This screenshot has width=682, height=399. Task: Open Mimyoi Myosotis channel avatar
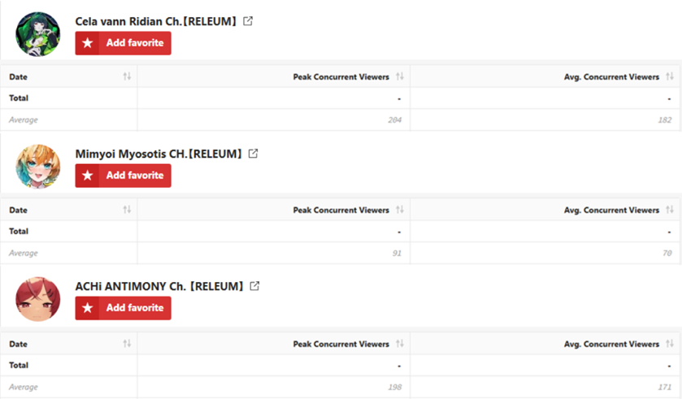(x=38, y=167)
